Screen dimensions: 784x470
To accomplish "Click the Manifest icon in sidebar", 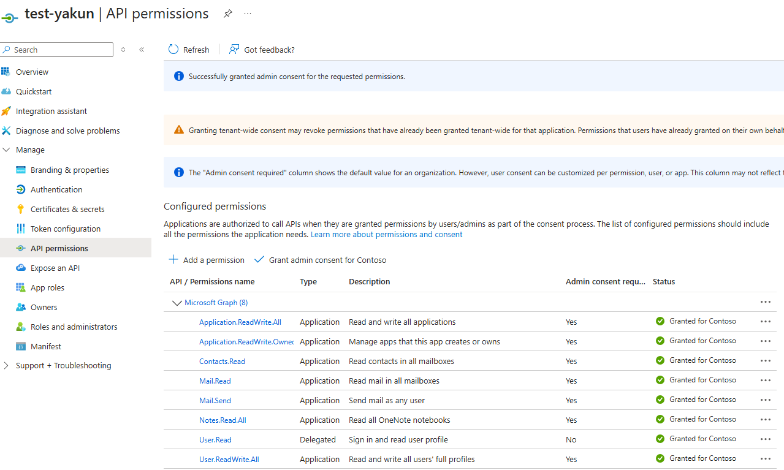I will point(20,346).
